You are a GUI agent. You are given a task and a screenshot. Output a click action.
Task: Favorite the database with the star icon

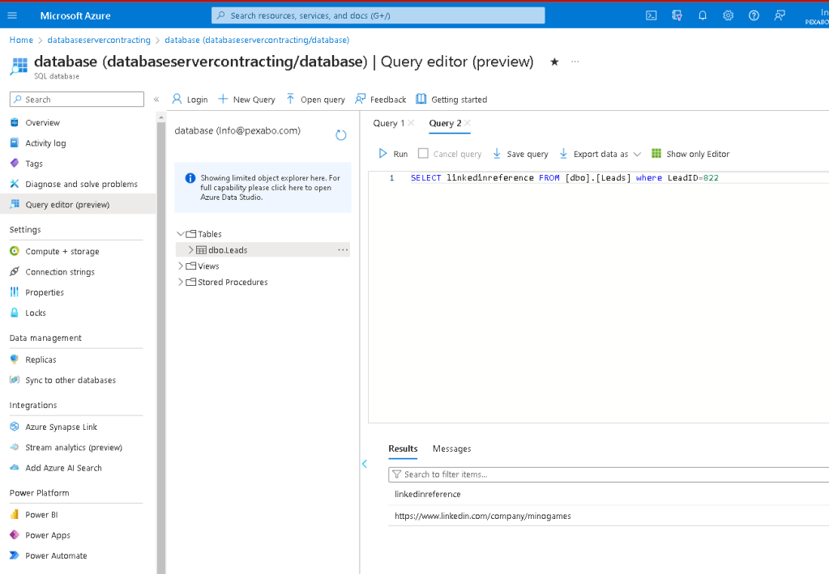[x=554, y=62]
